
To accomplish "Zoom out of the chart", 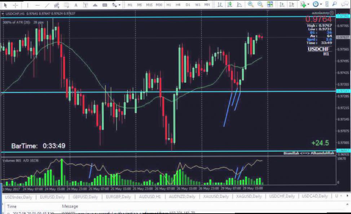I will pos(260,5).
